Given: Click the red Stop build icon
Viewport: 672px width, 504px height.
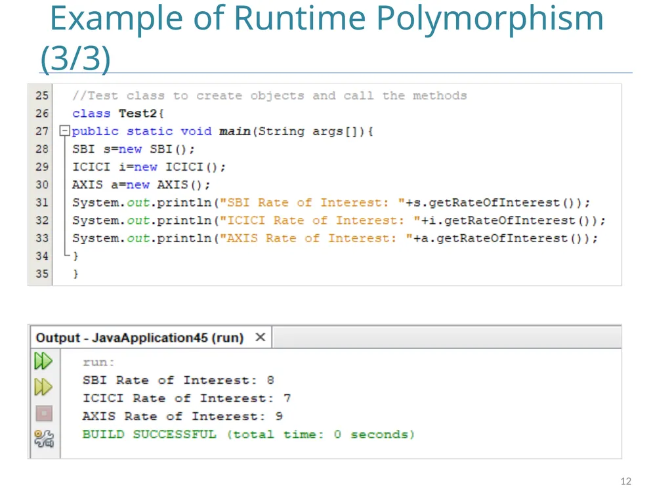Looking at the screenshot, I should click(x=44, y=413).
